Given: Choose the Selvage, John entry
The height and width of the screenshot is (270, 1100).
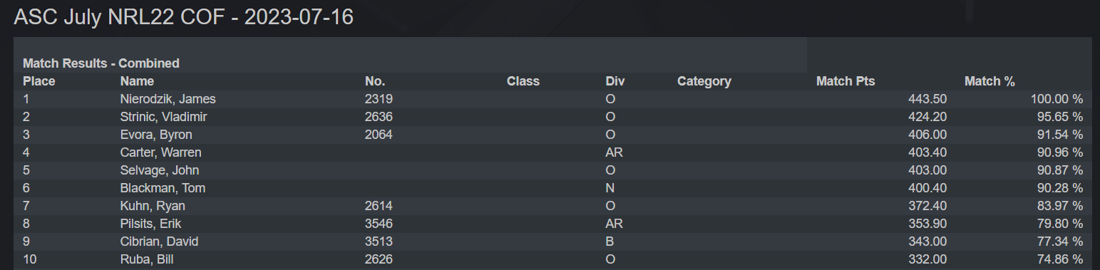Looking at the screenshot, I should click(x=160, y=170).
